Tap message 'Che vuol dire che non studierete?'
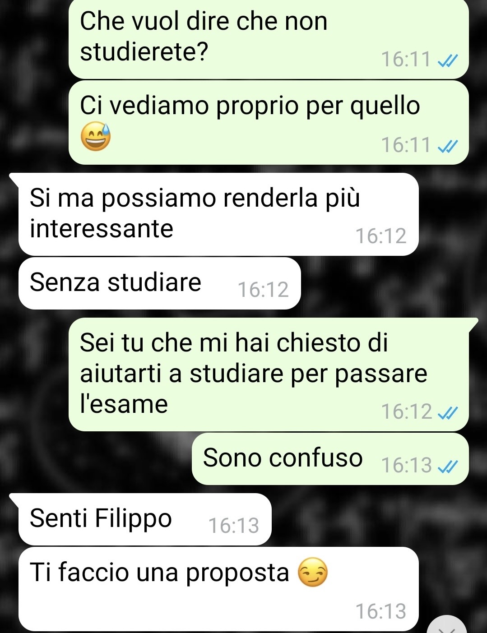The image size is (487, 633). point(269,38)
